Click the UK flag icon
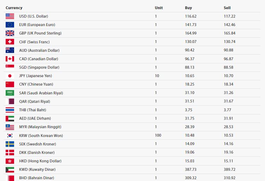The height and width of the screenshot is (181, 265). 10,33
